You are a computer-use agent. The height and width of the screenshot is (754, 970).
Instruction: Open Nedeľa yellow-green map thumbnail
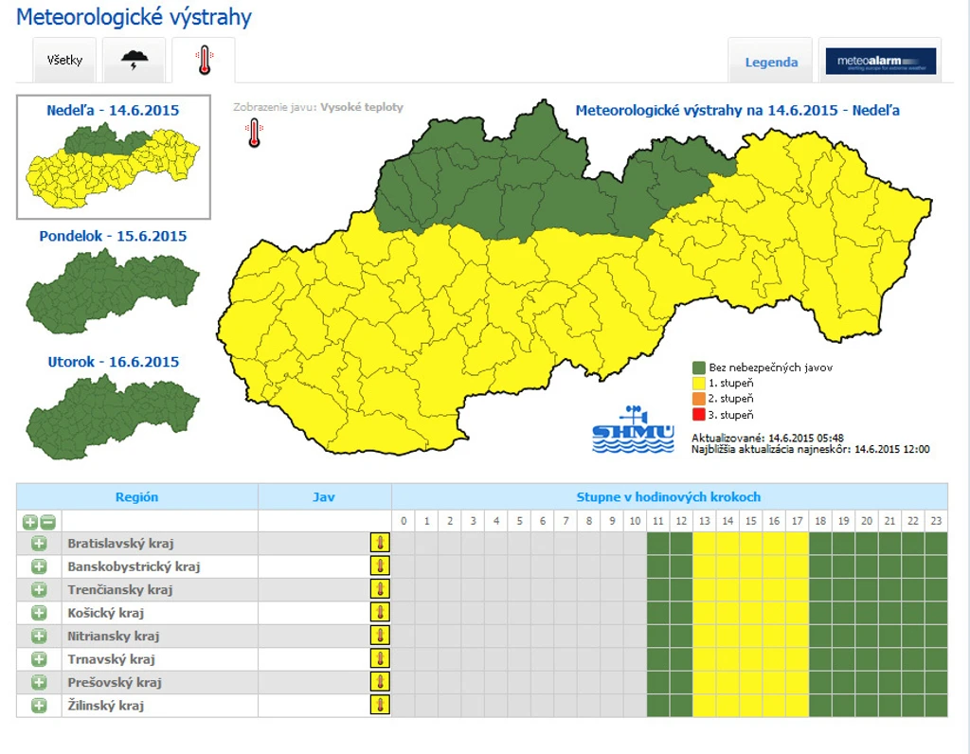[114, 167]
